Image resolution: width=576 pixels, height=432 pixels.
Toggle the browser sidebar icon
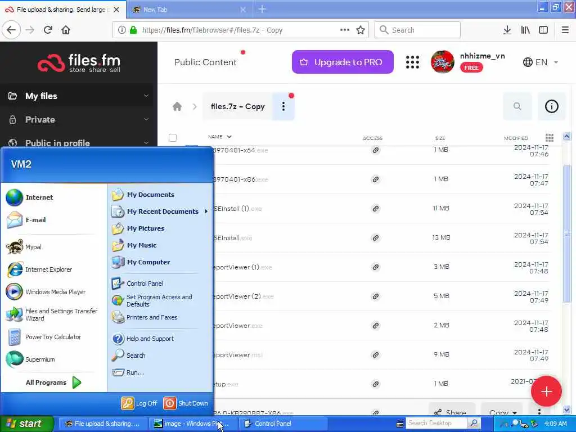(543, 30)
